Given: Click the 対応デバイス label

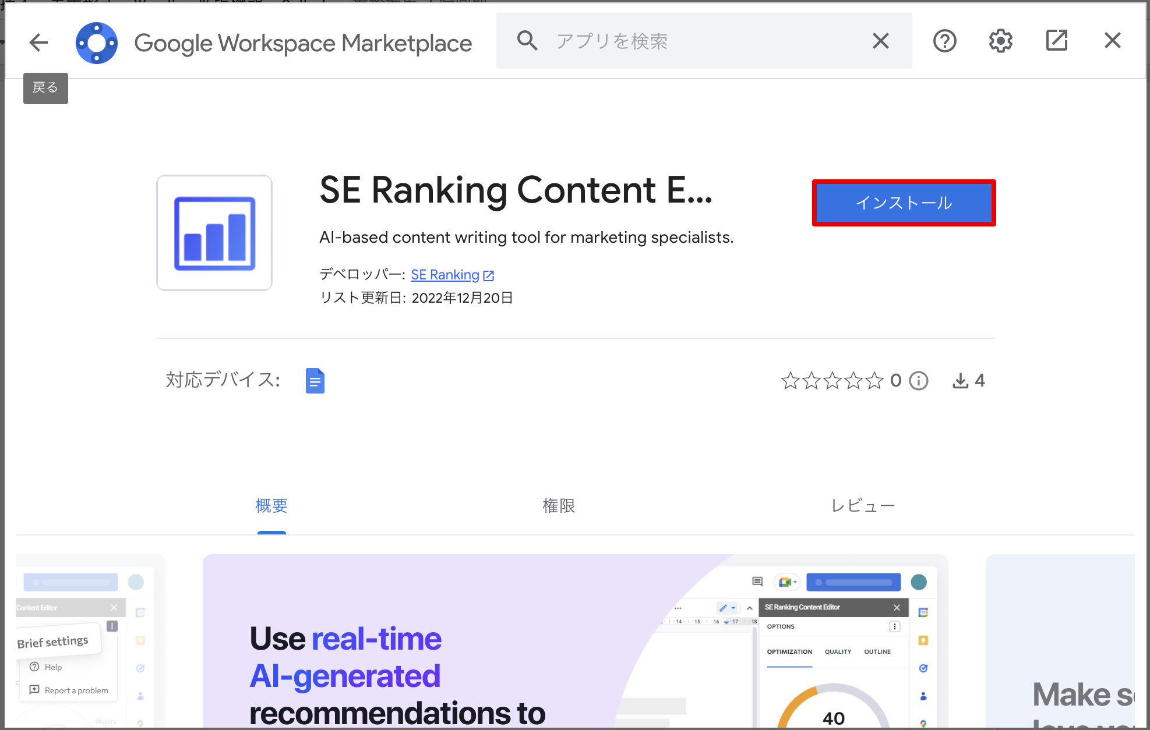Looking at the screenshot, I should (x=223, y=380).
